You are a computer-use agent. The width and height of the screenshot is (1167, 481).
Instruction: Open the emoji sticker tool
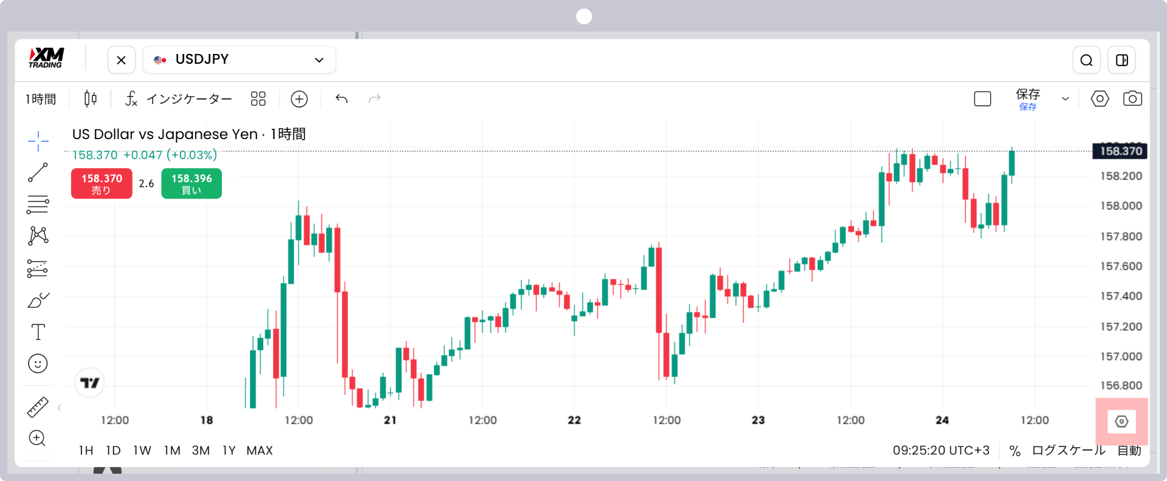pos(38,364)
